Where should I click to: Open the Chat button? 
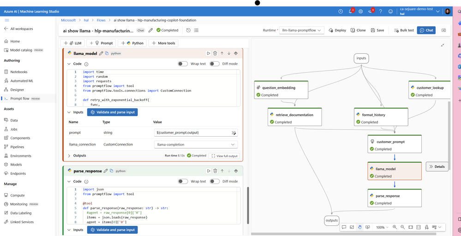coord(426,30)
